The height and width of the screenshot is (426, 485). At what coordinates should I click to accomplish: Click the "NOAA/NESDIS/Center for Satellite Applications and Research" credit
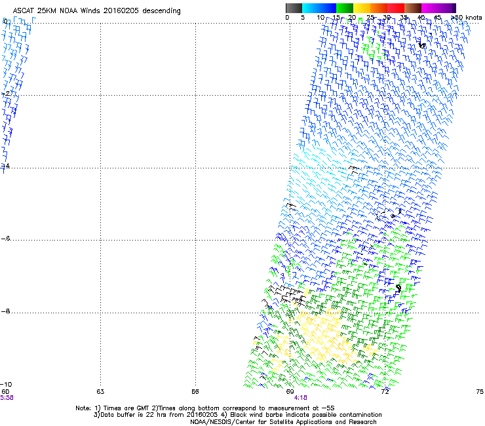click(x=283, y=422)
